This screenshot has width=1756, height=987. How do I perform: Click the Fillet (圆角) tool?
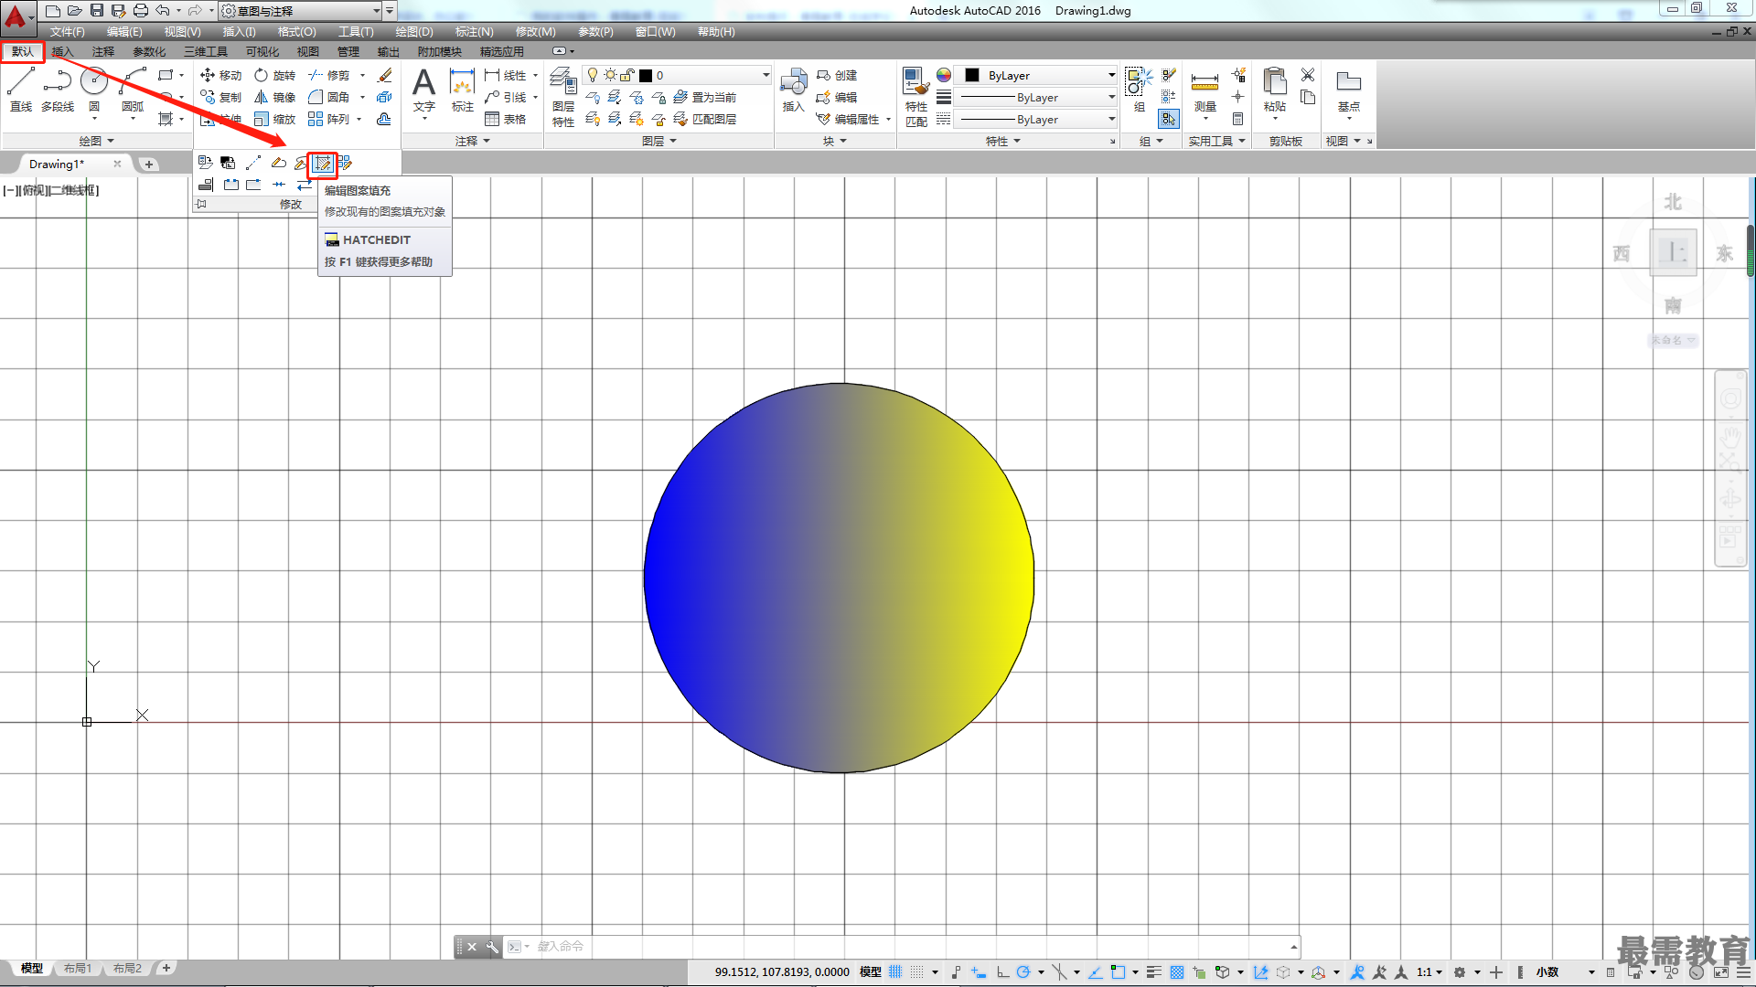(x=328, y=97)
